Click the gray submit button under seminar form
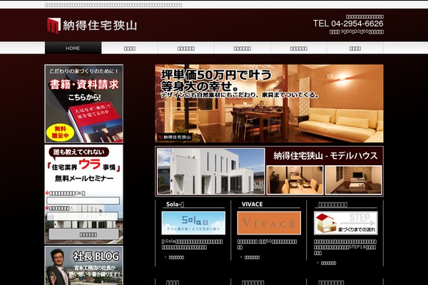This screenshot has height=285, width=428. click(x=83, y=234)
